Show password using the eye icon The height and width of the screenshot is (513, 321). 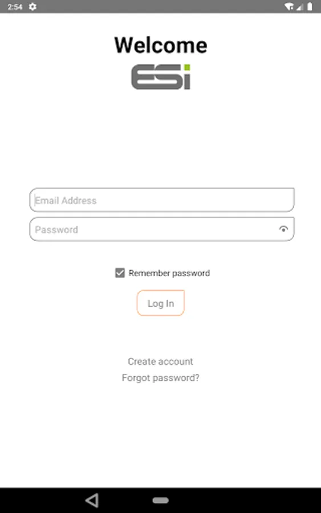[283, 229]
